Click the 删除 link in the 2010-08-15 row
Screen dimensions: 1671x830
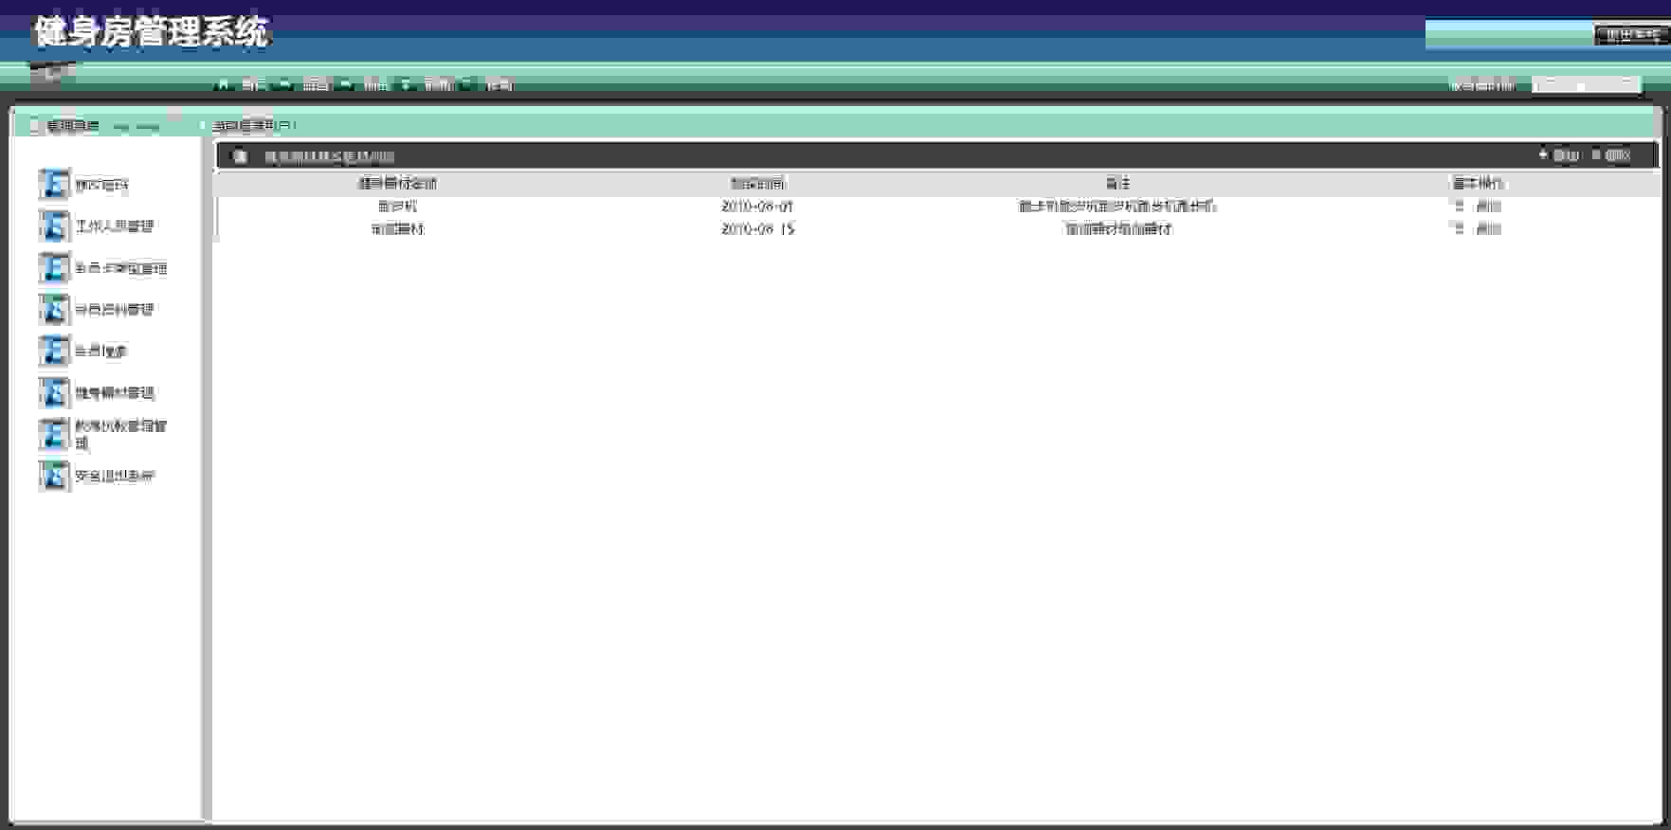1488,228
